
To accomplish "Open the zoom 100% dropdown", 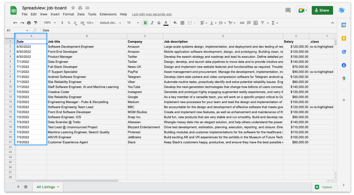I will point(49,23).
